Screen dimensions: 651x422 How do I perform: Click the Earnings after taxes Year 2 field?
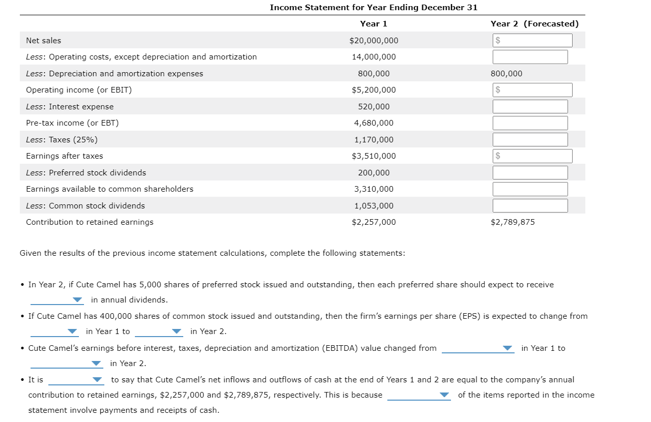(532, 156)
